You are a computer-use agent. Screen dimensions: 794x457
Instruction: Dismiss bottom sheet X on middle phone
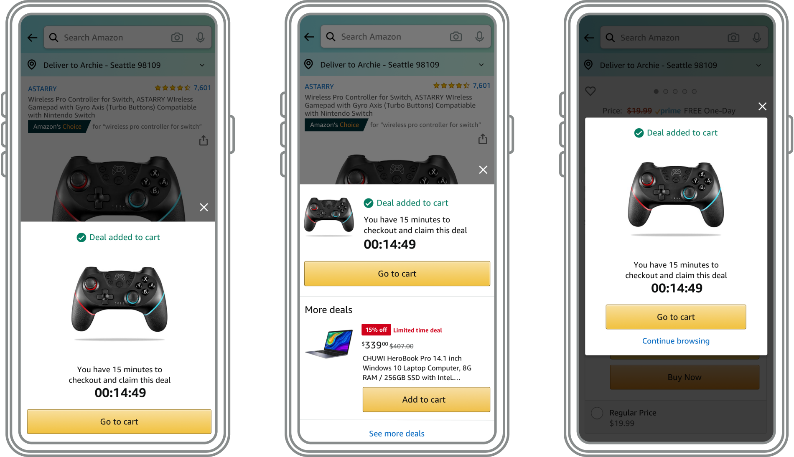tap(483, 170)
